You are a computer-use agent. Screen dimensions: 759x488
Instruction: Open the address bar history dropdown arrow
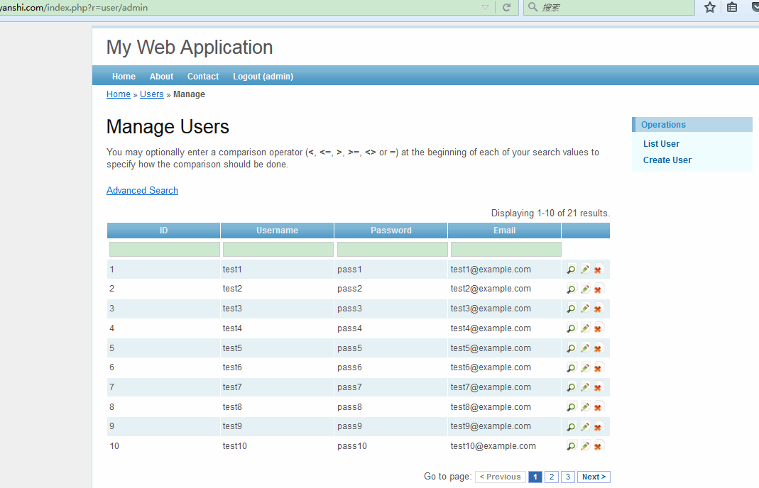(x=486, y=7)
